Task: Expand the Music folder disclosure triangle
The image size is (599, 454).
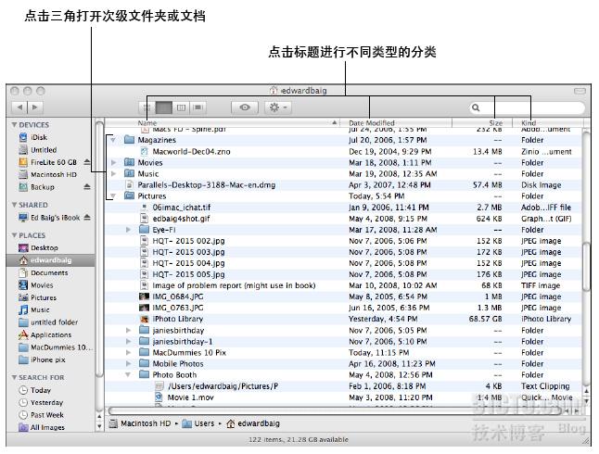Action: tap(113, 174)
